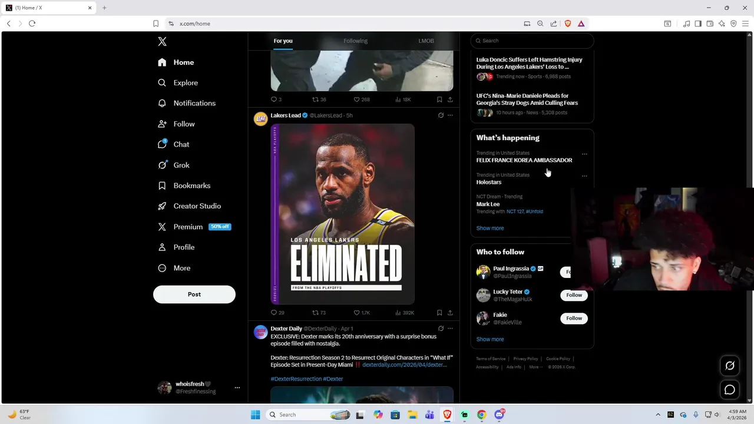Open the Brave VPN shield icon
This screenshot has width=754, height=424.
coord(733,24)
